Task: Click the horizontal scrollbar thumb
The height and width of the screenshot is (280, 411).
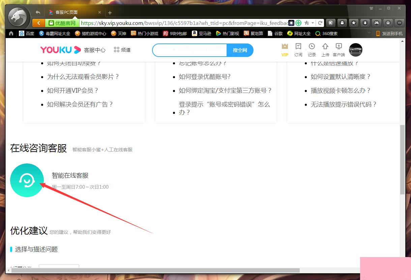Action: [x=155, y=270]
